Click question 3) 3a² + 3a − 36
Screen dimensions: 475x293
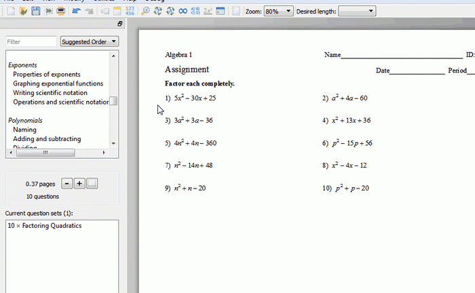click(x=189, y=121)
